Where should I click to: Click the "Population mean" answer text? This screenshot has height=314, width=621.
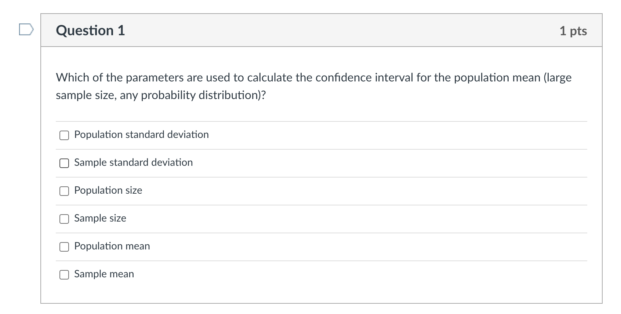click(x=112, y=246)
